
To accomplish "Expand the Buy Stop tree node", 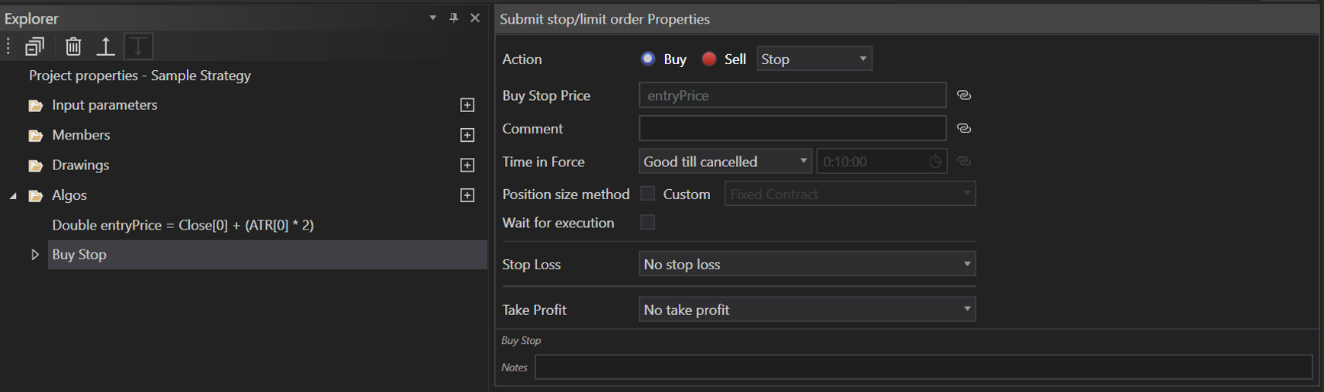I will 35,255.
